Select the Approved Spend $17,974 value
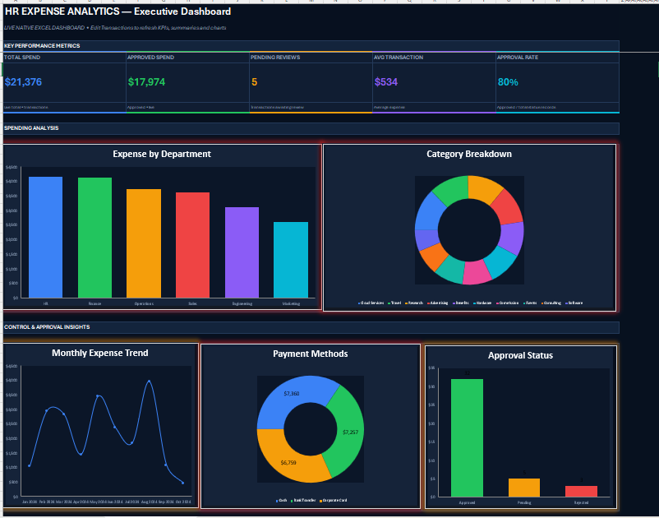The height and width of the screenshot is (518, 659). (146, 82)
